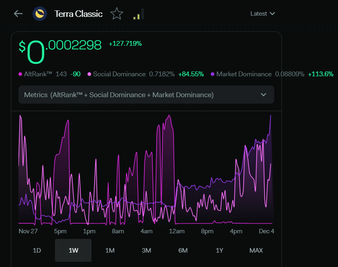The height and width of the screenshot is (267, 338).
Task: Select the 1Y time range tab
Action: tap(220, 251)
